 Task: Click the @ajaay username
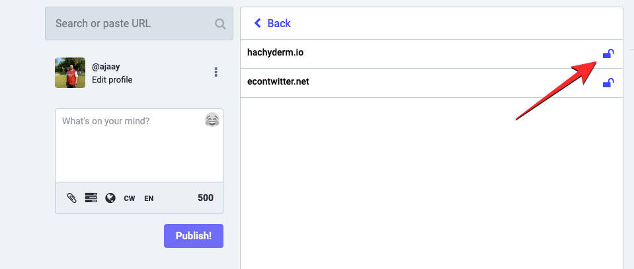(x=104, y=67)
